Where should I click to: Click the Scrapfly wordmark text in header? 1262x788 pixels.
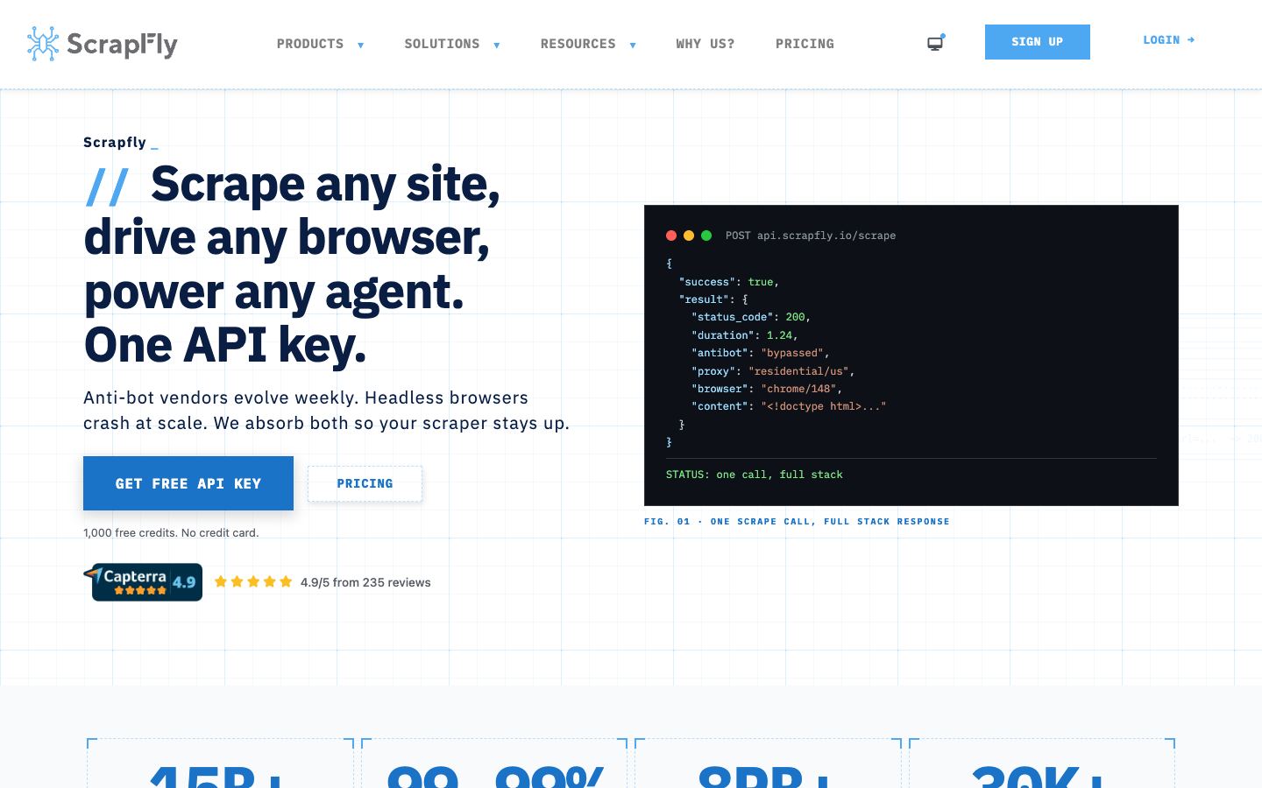123,44
